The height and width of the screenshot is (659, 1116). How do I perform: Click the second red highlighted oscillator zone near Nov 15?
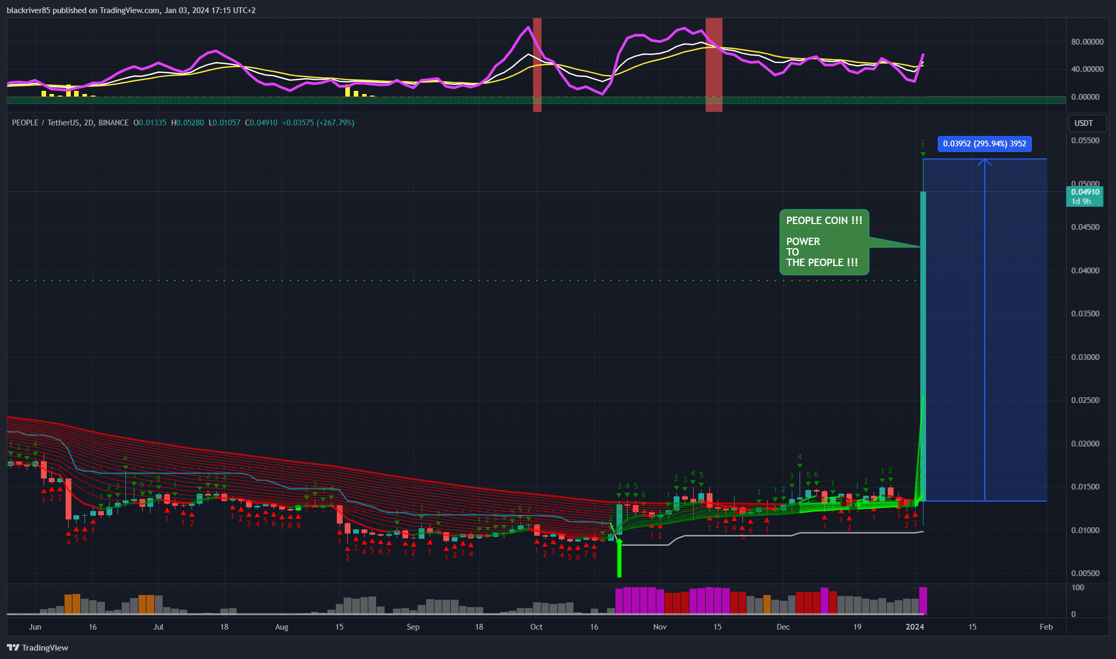point(714,65)
